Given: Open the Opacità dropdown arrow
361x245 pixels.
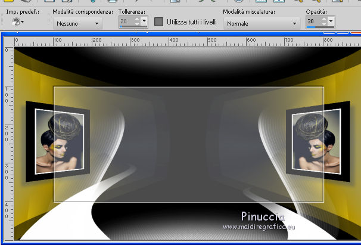Looking at the screenshot, I should (x=331, y=21).
